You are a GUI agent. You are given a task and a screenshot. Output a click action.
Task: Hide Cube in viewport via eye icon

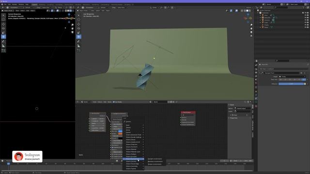pyautogui.click(x=305, y=22)
